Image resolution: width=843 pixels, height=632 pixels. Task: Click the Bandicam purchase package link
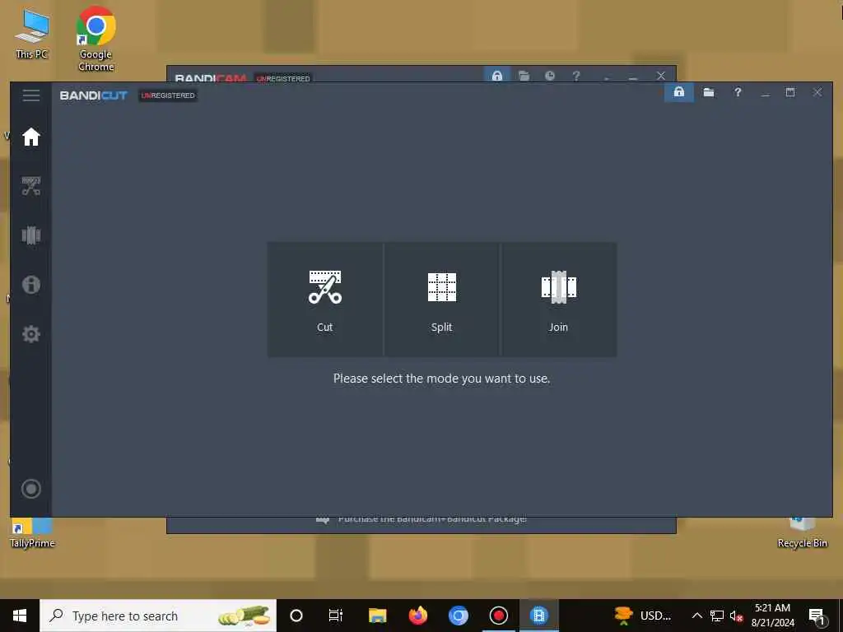click(x=431, y=519)
